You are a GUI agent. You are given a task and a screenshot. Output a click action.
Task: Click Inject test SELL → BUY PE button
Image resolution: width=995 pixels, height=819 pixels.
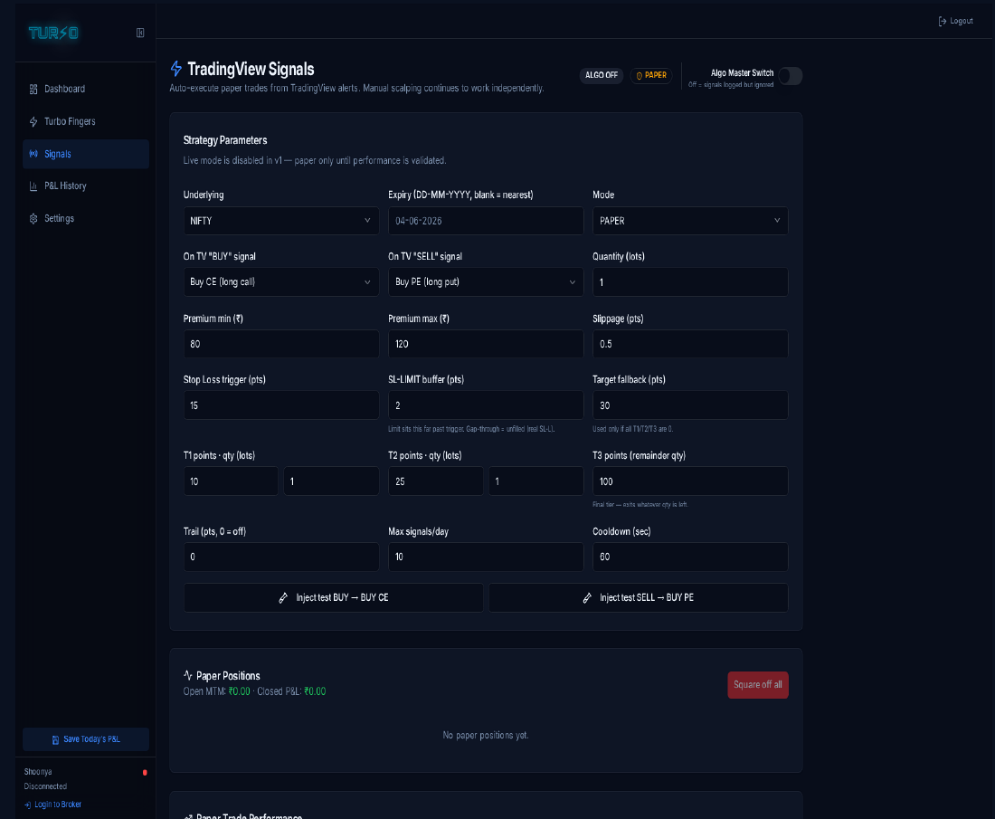pyautogui.click(x=639, y=598)
